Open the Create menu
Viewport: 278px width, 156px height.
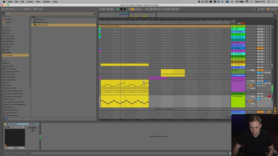tap(30, 2)
